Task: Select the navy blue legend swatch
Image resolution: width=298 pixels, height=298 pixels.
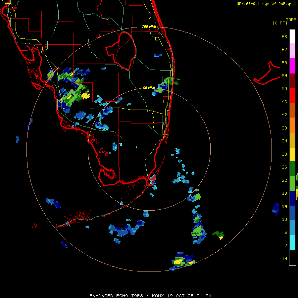Action: [x=292, y=198]
